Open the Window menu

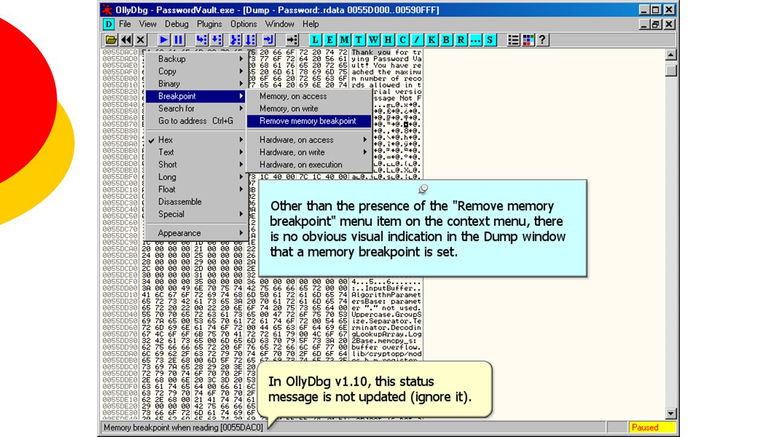pyautogui.click(x=279, y=24)
